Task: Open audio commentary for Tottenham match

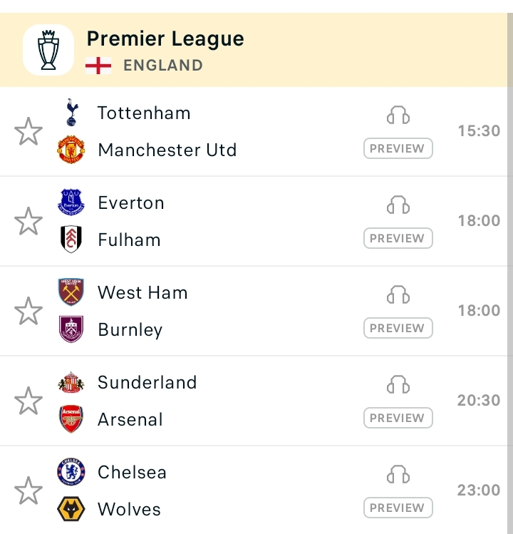Action: [x=398, y=115]
